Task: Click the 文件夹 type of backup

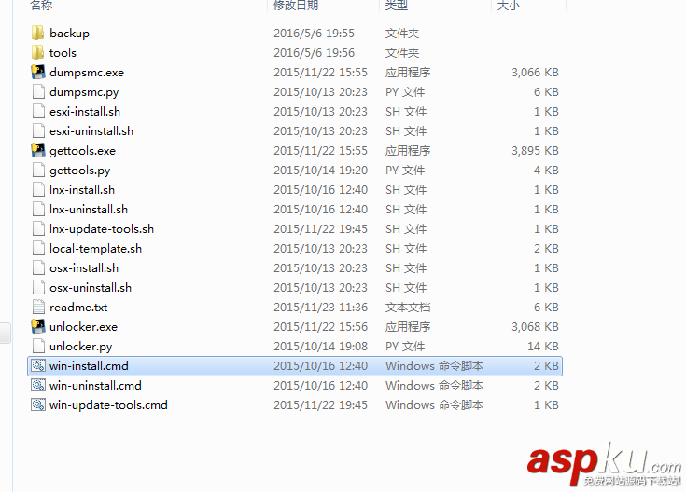Action: pyautogui.click(x=402, y=34)
